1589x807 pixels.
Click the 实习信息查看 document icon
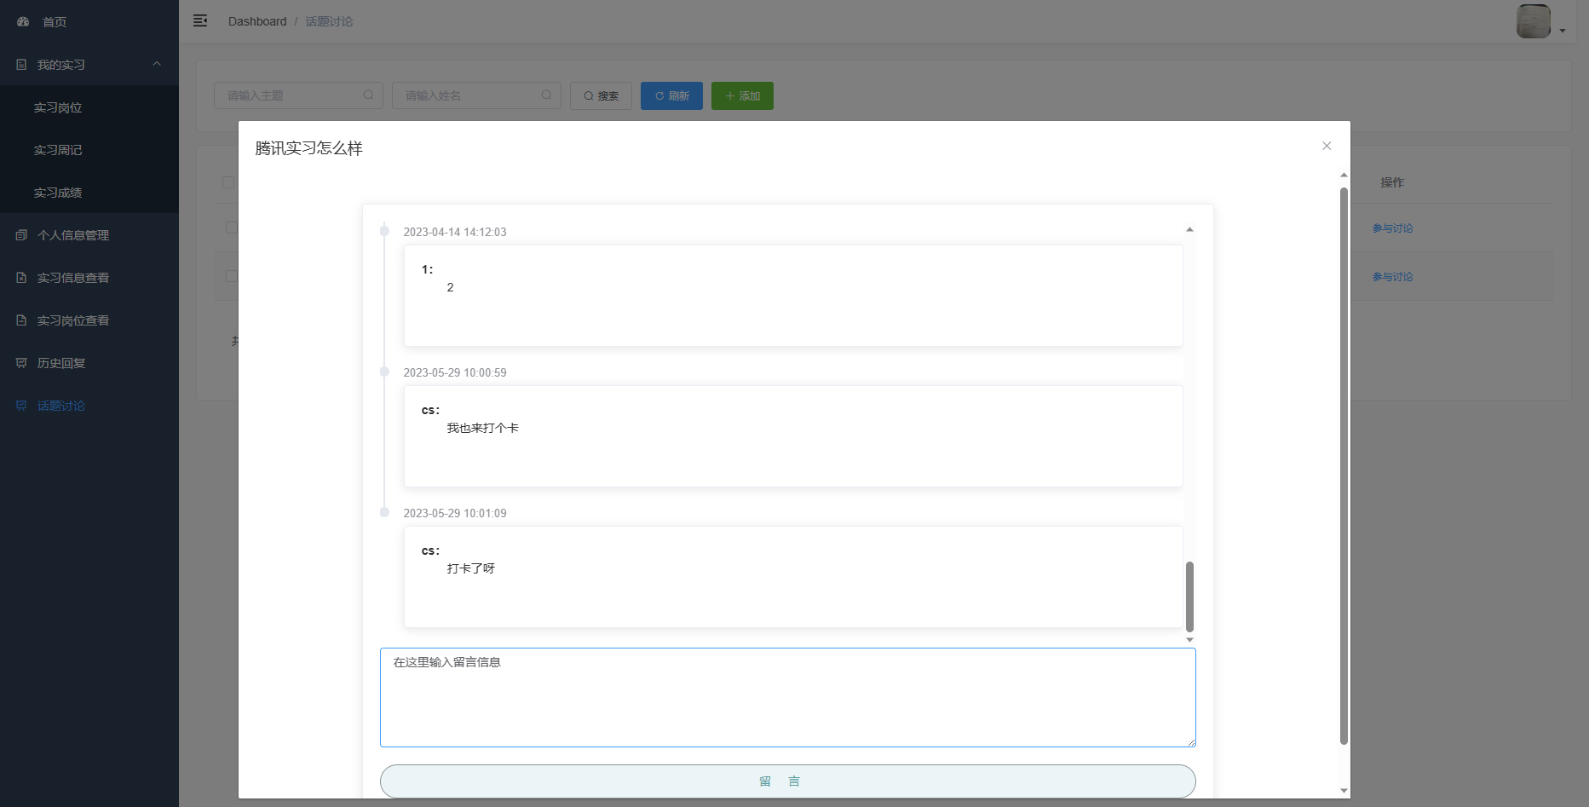(21, 278)
